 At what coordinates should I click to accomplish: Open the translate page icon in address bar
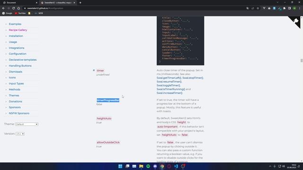point(248,8)
